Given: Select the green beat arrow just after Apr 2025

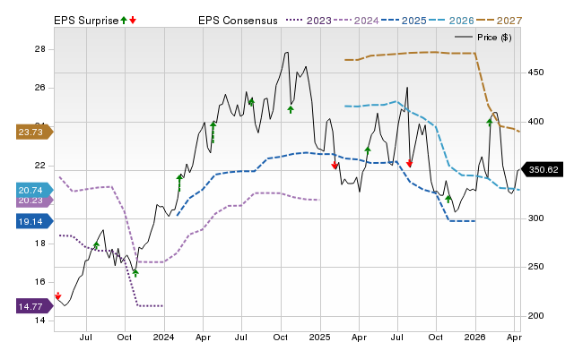Looking at the screenshot, I should [368, 150].
